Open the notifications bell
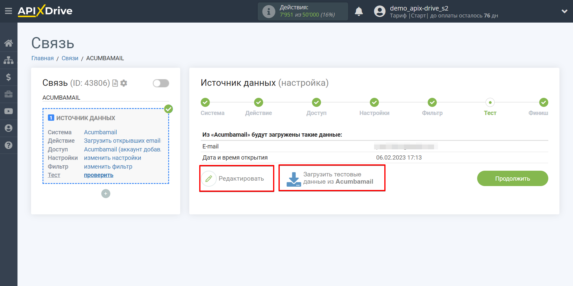Viewport: 573px width, 286px height. (x=359, y=11)
